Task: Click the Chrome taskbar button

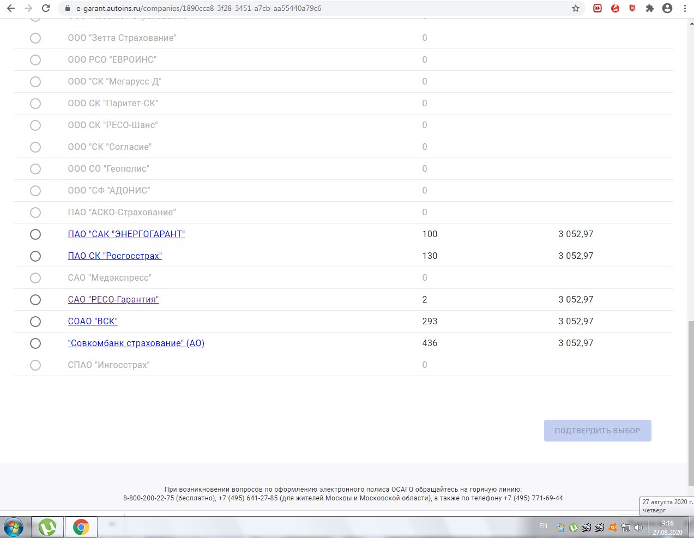Action: coord(81,527)
